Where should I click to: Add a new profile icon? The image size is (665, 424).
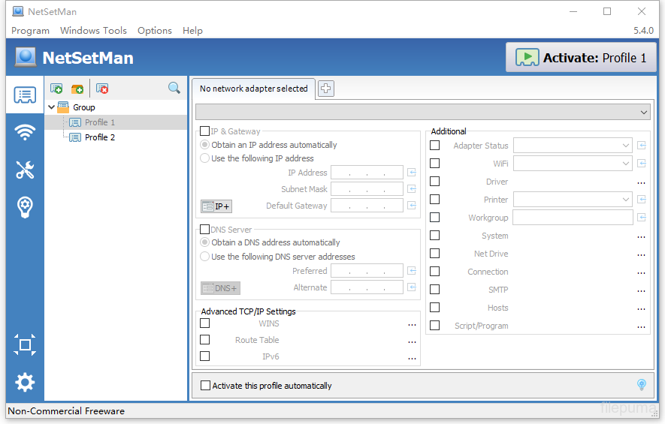pos(56,89)
